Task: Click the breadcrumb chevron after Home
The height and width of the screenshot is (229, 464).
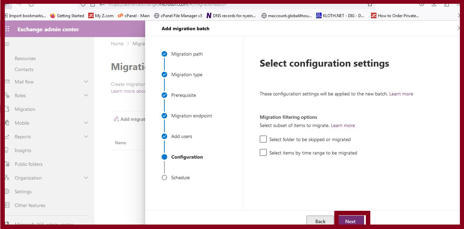Action: (128, 44)
